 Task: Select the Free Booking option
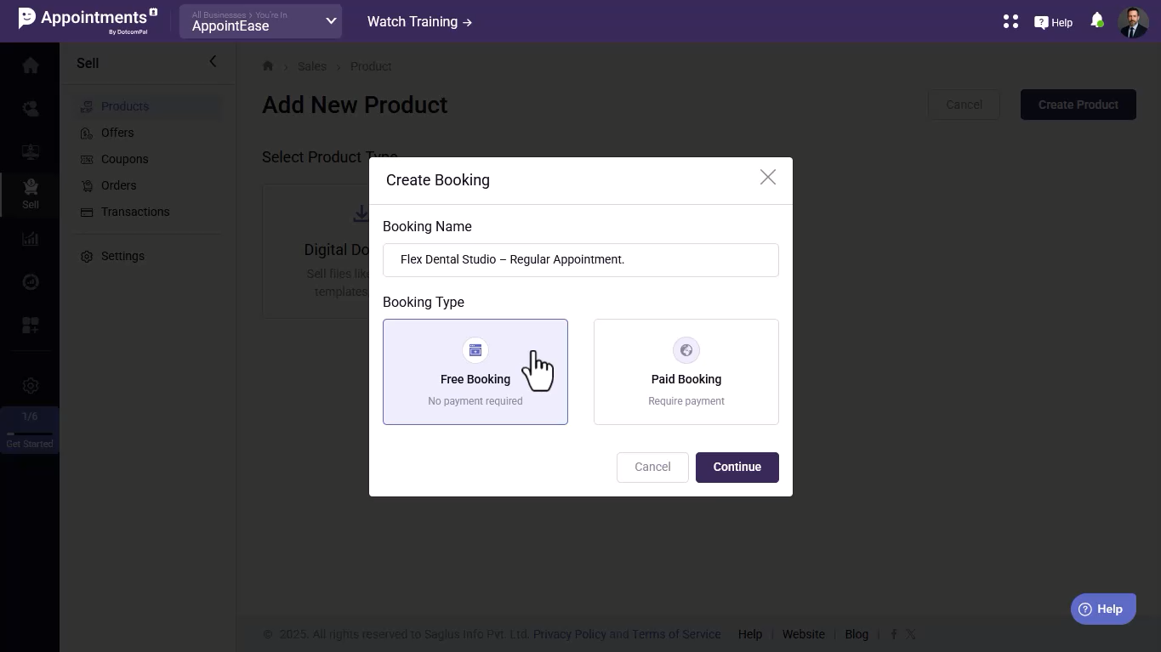475,371
